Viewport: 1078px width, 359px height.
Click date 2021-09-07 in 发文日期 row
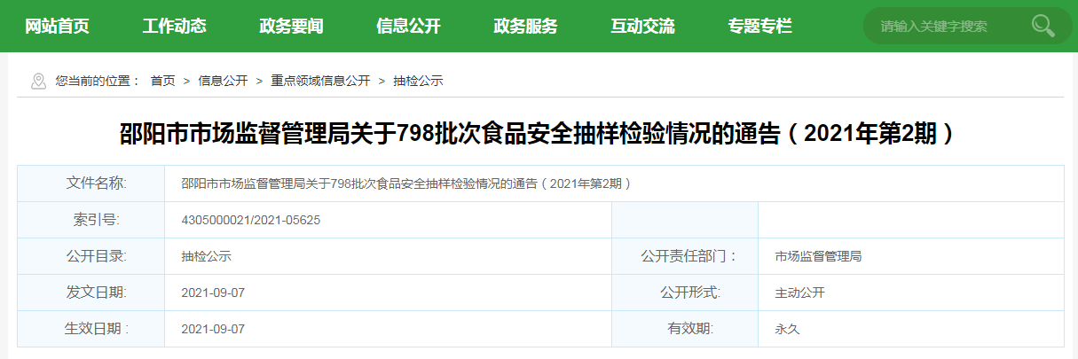click(x=212, y=293)
